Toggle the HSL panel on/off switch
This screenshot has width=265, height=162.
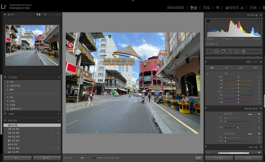206,62
